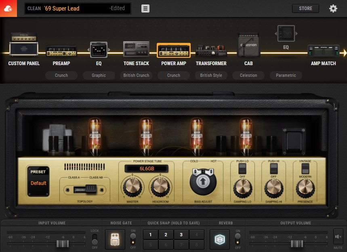This screenshot has width=347, height=252.
Task: Select Quick Snap slot 4
Action: click(196, 235)
